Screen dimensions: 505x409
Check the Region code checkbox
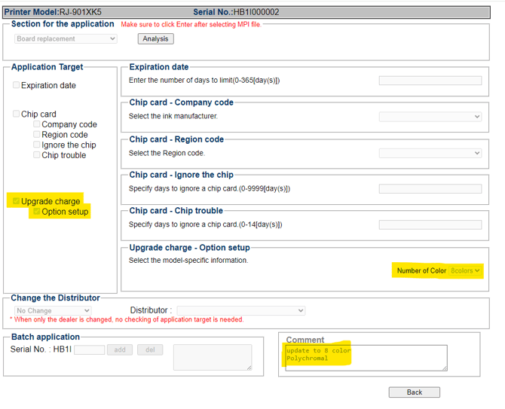pyautogui.click(x=37, y=135)
